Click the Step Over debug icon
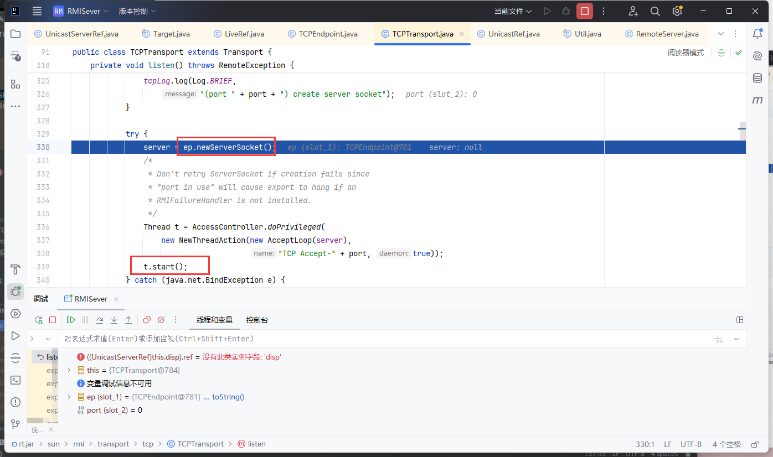This screenshot has height=457, width=773. point(100,320)
